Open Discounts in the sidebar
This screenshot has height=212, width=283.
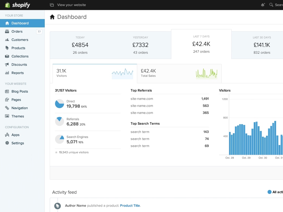click(x=22, y=64)
